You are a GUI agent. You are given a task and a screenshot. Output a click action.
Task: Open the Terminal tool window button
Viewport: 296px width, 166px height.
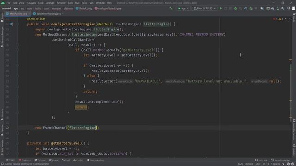point(40,160)
